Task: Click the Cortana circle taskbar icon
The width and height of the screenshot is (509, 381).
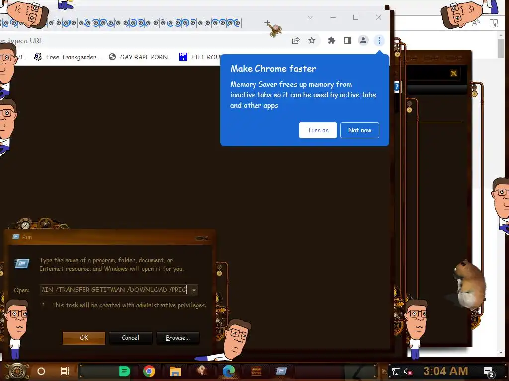Action: [41, 371]
